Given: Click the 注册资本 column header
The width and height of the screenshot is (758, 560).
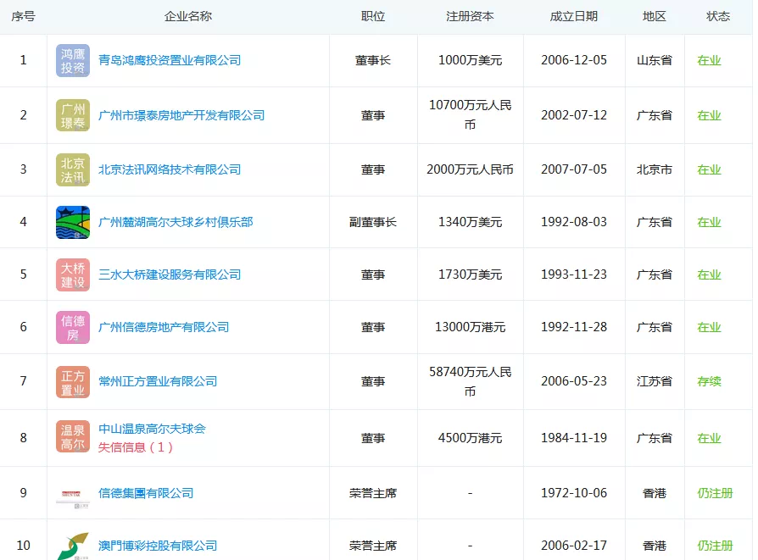Looking at the screenshot, I should click(x=470, y=16).
